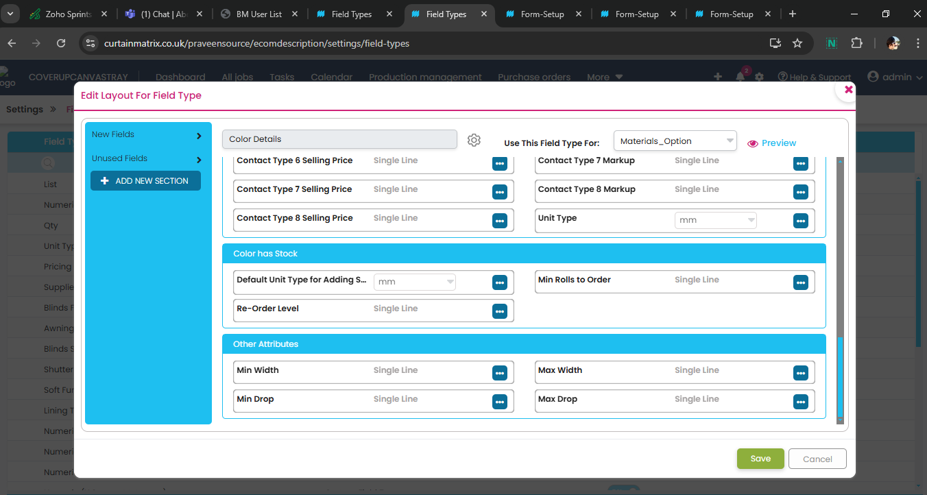Open Default Unit Type for Adding dropdown
Screen dimensions: 927x495
[x=414, y=282]
